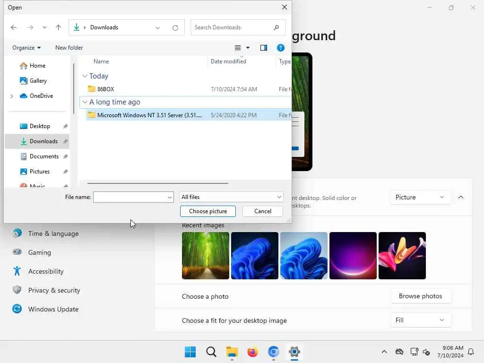Click the Downloads address bar icon

tap(77, 27)
